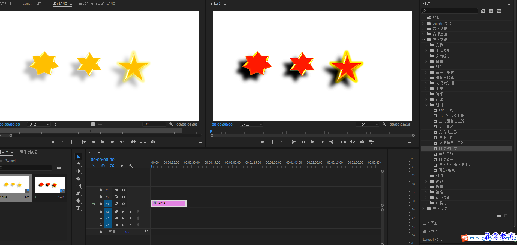Open Program monitor button editor plus
This screenshot has height=245, width=517.
click(x=410, y=142)
